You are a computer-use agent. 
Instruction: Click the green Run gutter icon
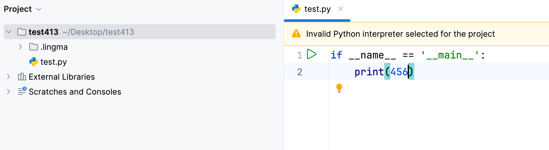311,54
